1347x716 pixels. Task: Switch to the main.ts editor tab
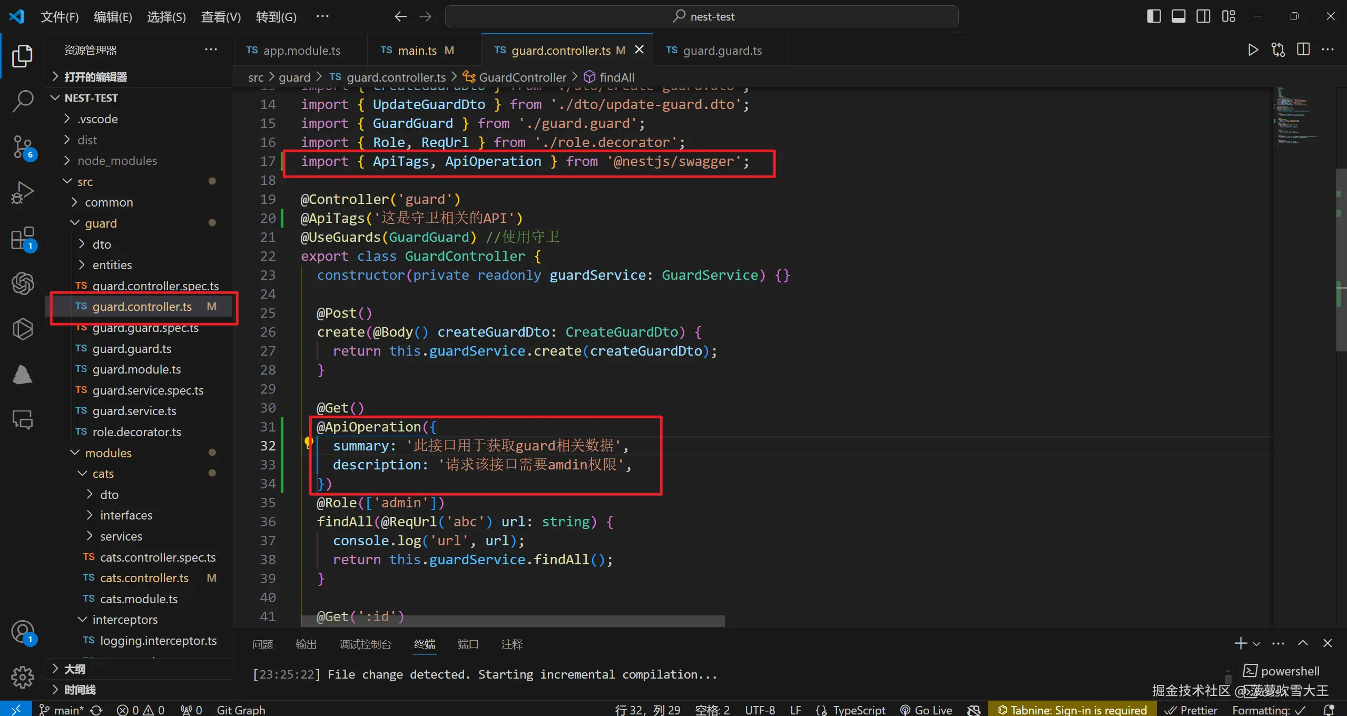click(x=417, y=51)
